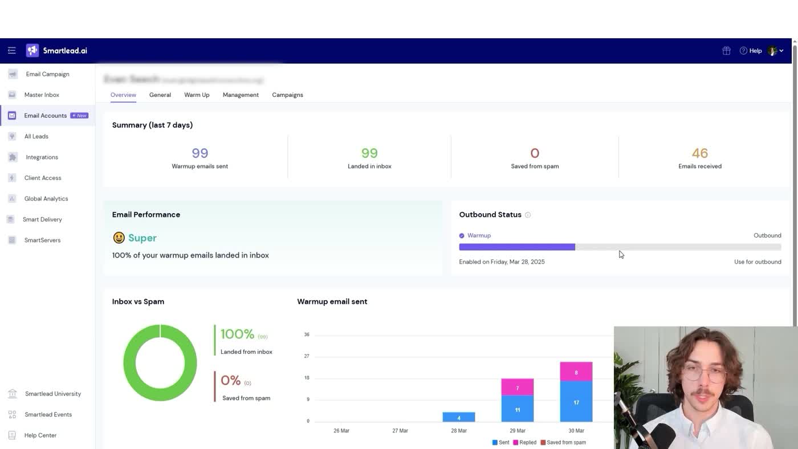Open the user profile avatar

pos(772,51)
